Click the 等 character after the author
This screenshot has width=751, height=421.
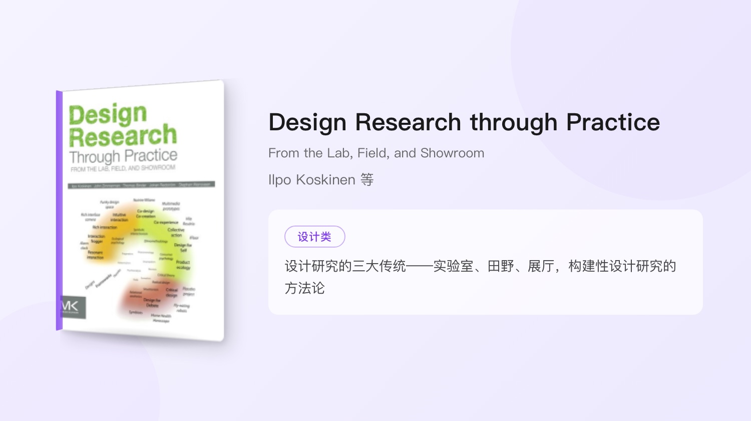click(x=367, y=179)
